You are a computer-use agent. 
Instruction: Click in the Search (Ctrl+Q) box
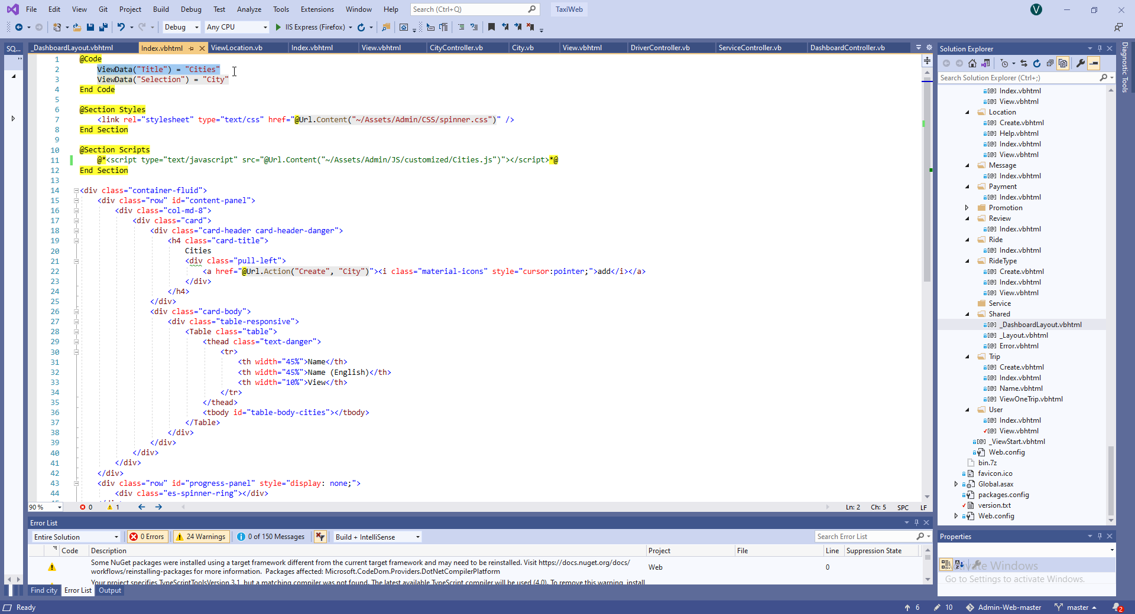[x=475, y=9]
